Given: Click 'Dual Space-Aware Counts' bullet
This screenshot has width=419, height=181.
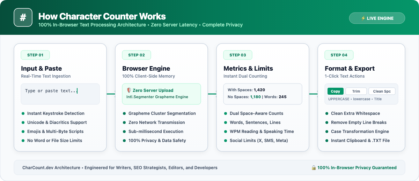Looking at the screenshot, I should point(257,113).
